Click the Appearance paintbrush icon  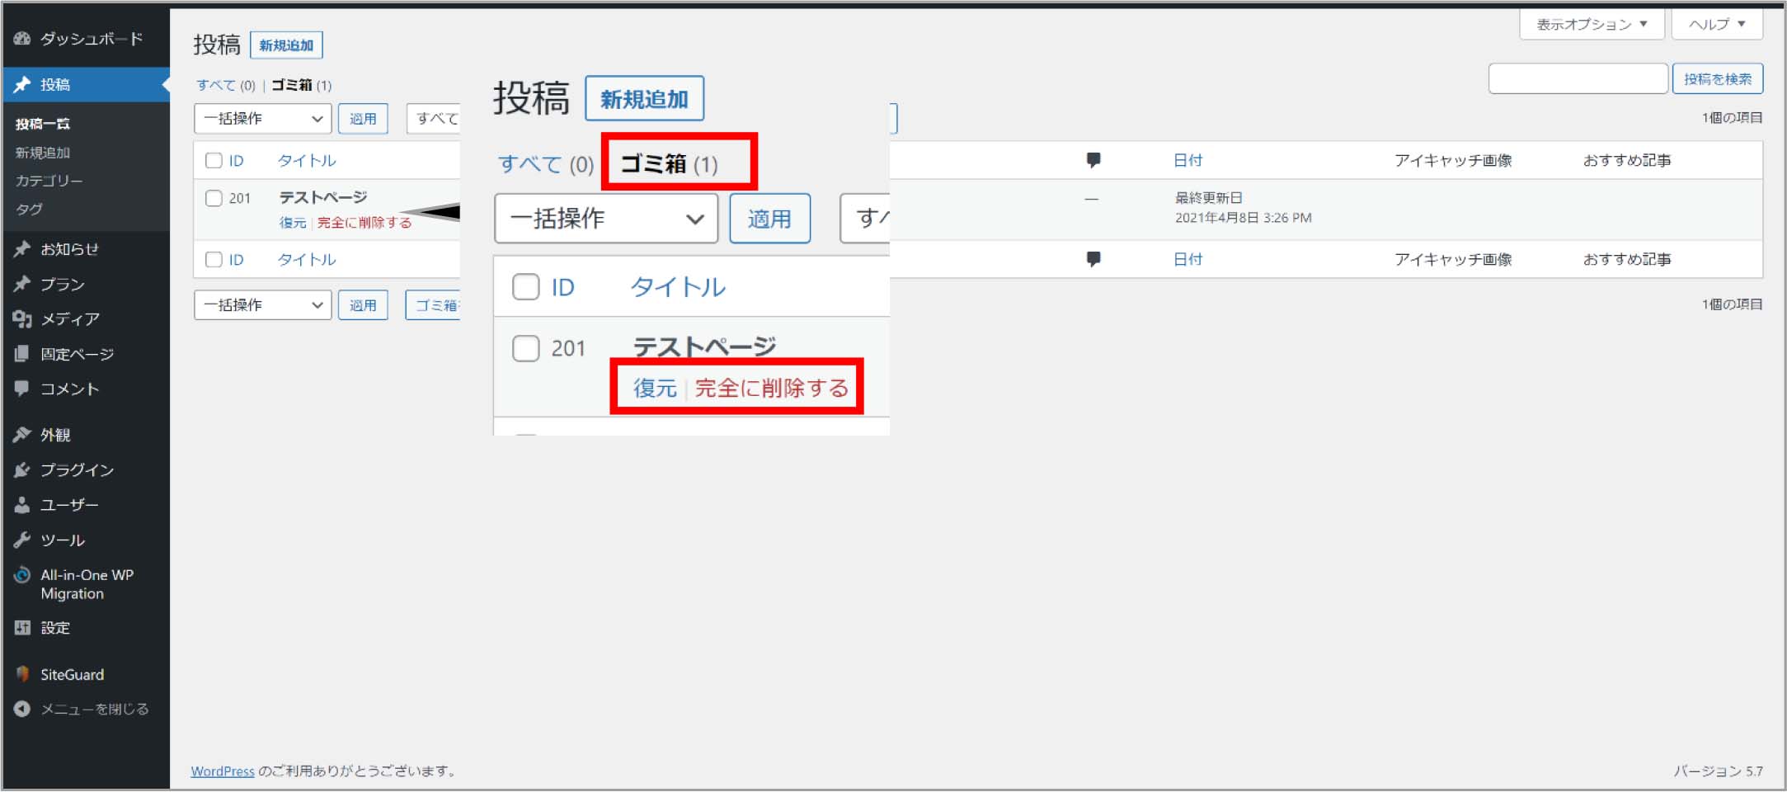click(x=22, y=435)
